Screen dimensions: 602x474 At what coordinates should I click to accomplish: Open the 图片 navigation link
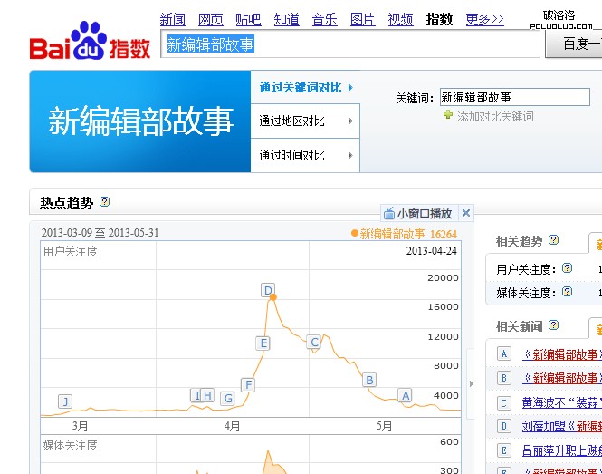pyautogui.click(x=362, y=19)
